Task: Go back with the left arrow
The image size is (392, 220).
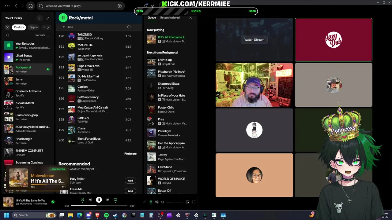Action: [x=16, y=6]
